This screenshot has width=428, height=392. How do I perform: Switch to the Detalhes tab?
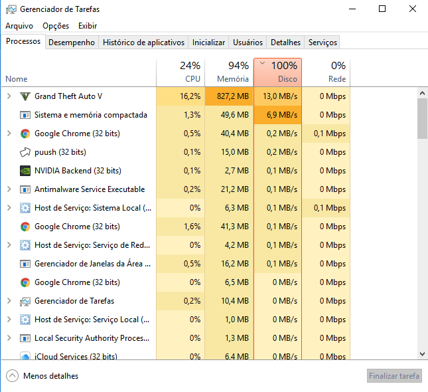[x=285, y=43]
